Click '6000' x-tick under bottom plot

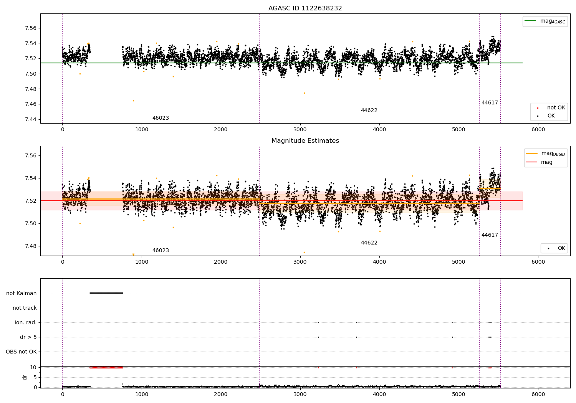tap(538, 394)
